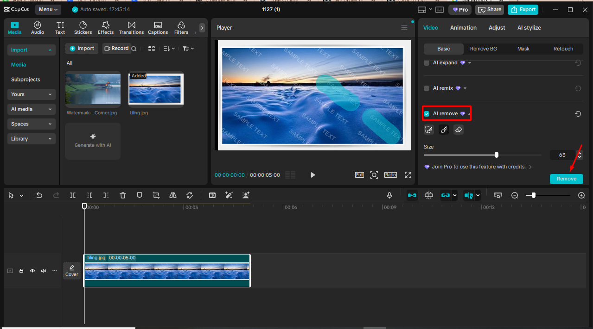The width and height of the screenshot is (593, 329).
Task: Open the Transitions panel
Action: 131,27
